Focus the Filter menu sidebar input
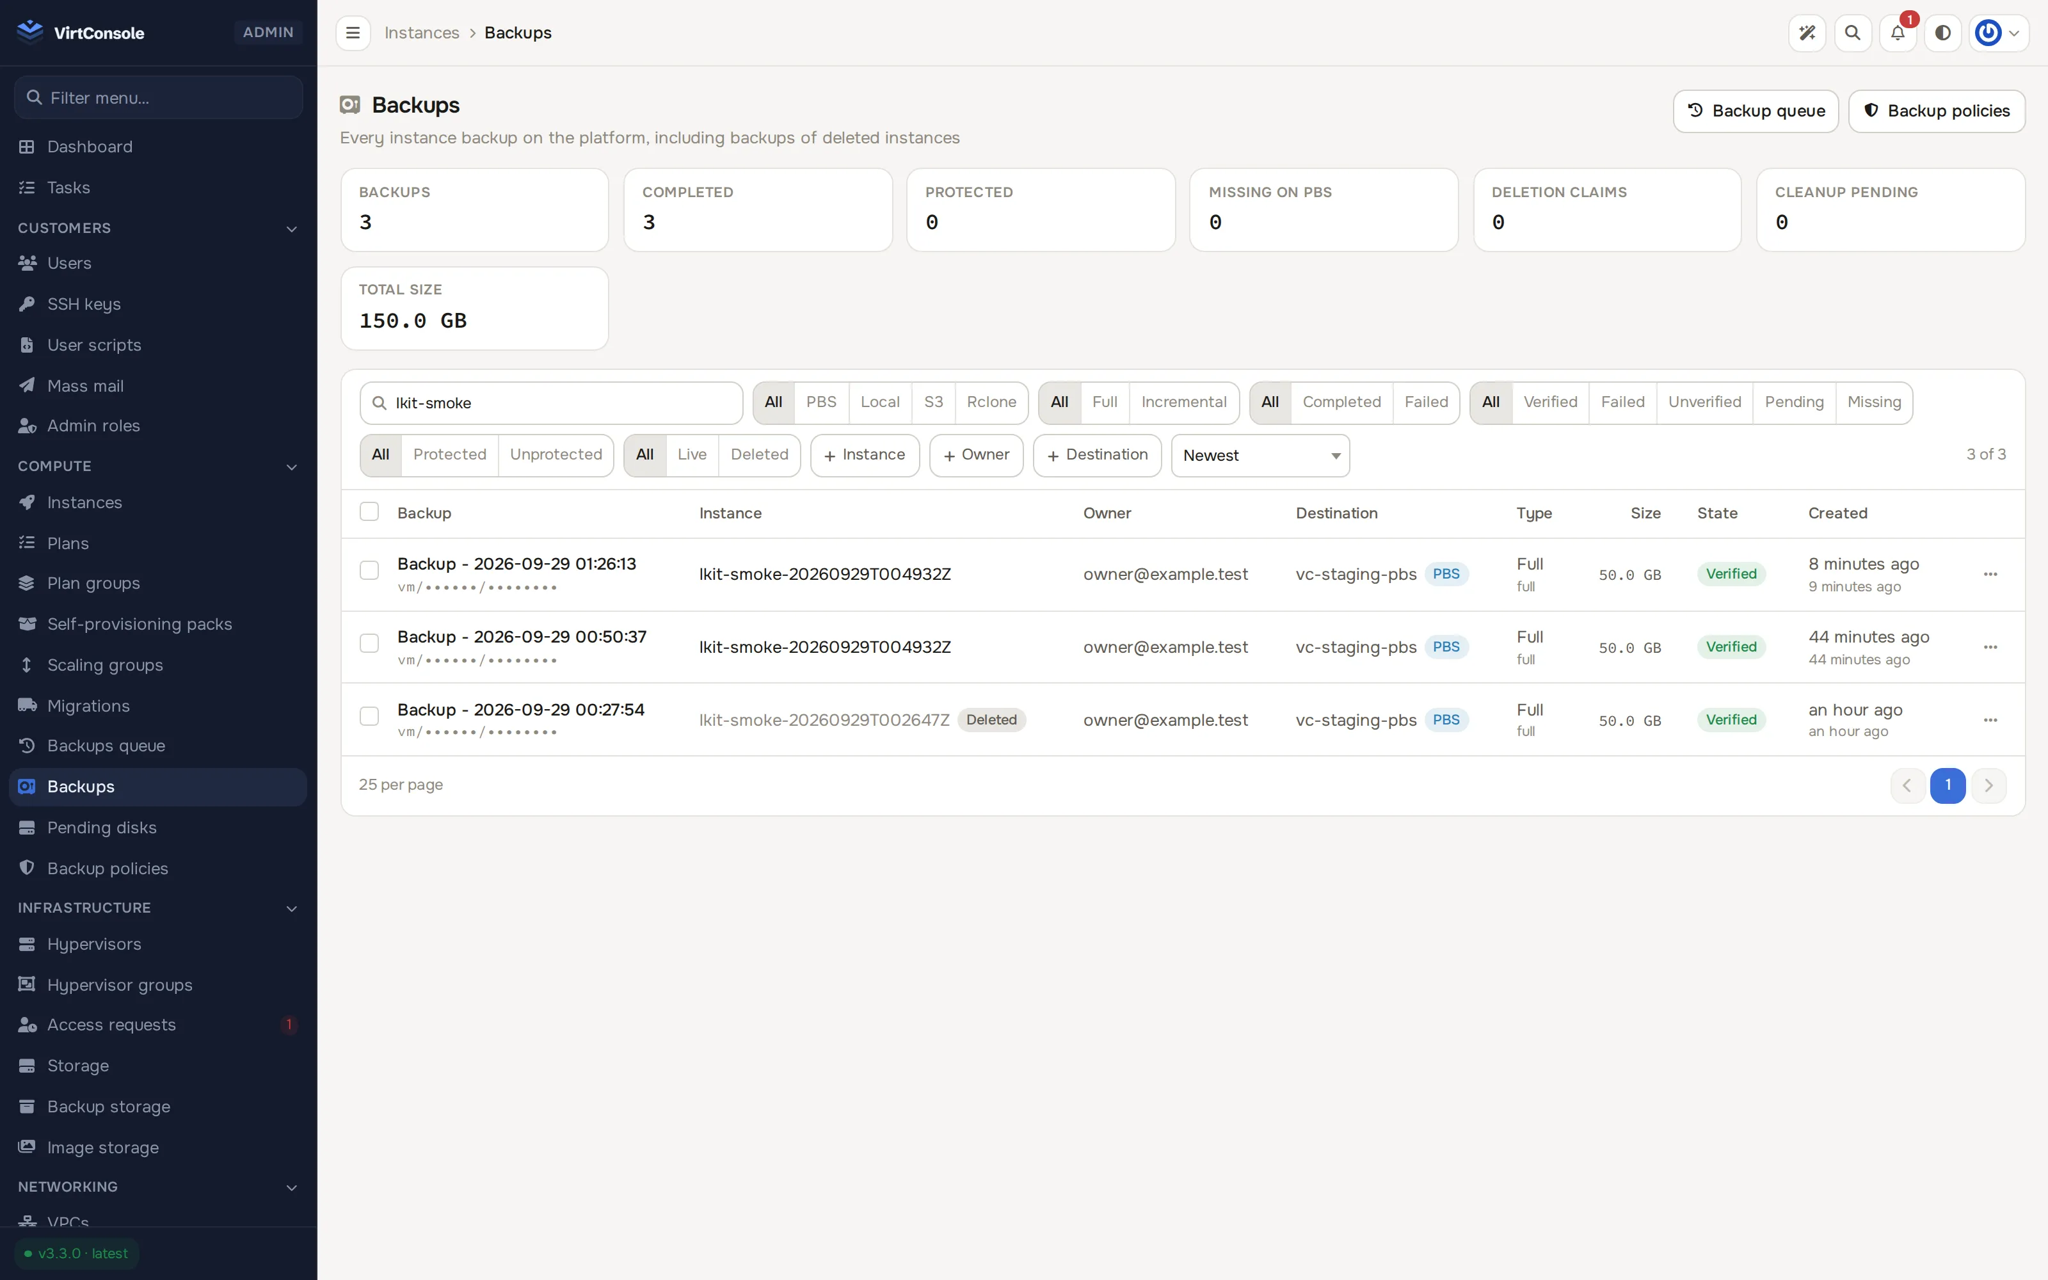 point(158,97)
